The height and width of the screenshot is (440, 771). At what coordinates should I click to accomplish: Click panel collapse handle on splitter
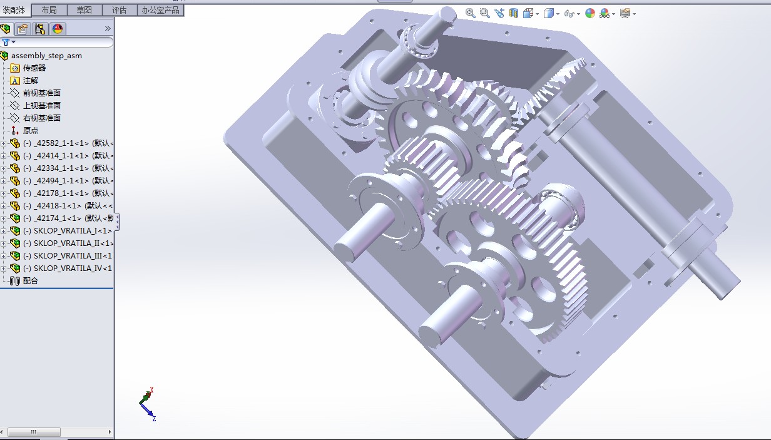pos(117,222)
